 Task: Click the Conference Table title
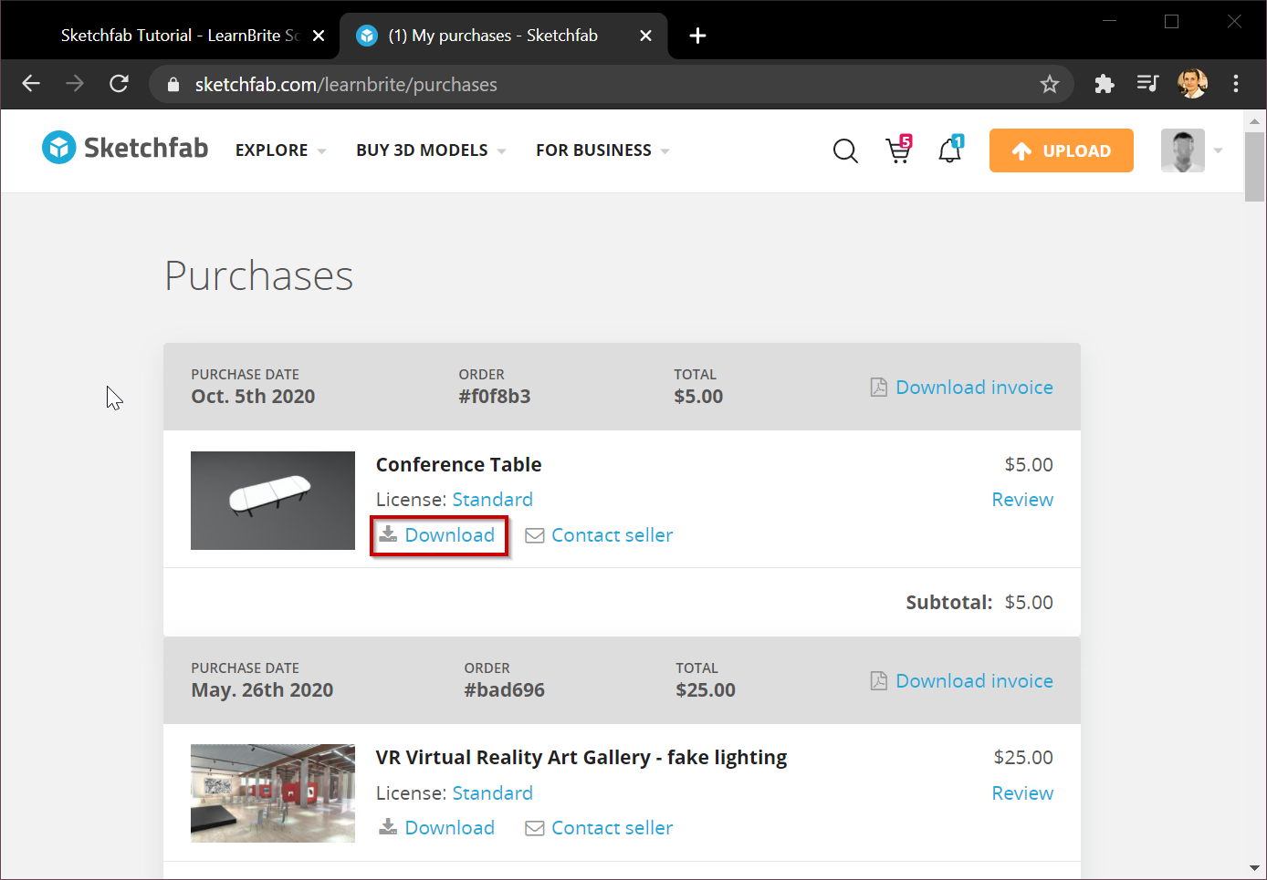tap(458, 465)
